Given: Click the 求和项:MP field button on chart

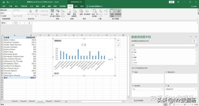Looking at the screenshot, I should 58,41.
